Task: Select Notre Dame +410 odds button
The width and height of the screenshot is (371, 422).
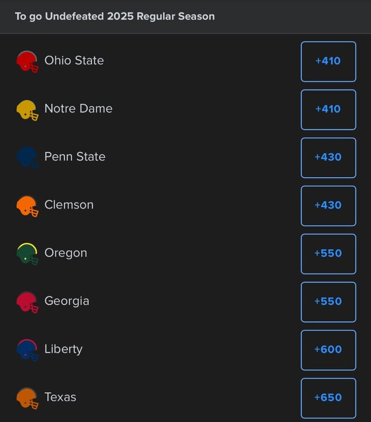Action: [x=328, y=109]
